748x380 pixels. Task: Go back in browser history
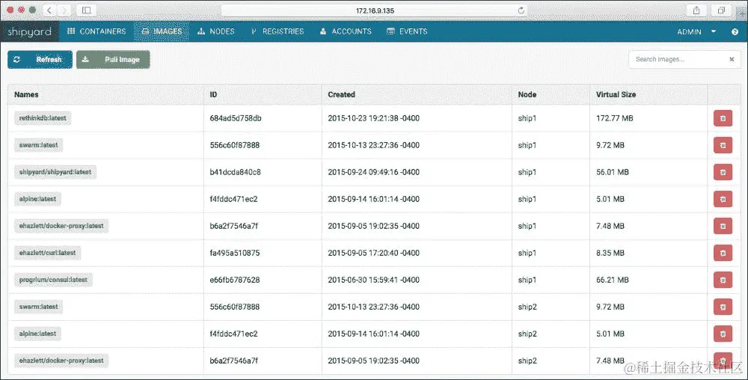coord(49,10)
